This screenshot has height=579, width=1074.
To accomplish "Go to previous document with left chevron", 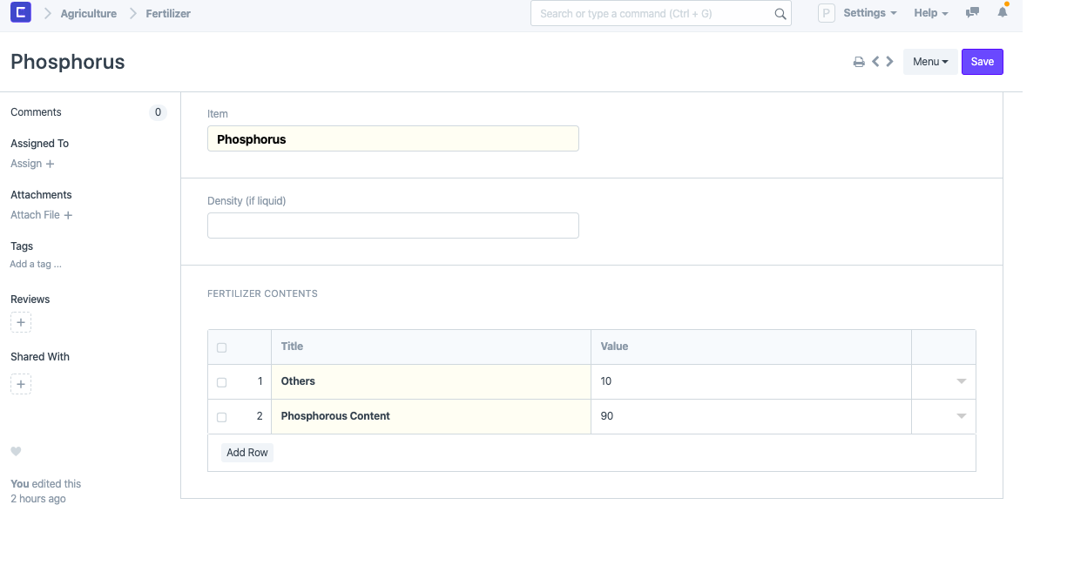I will (875, 62).
